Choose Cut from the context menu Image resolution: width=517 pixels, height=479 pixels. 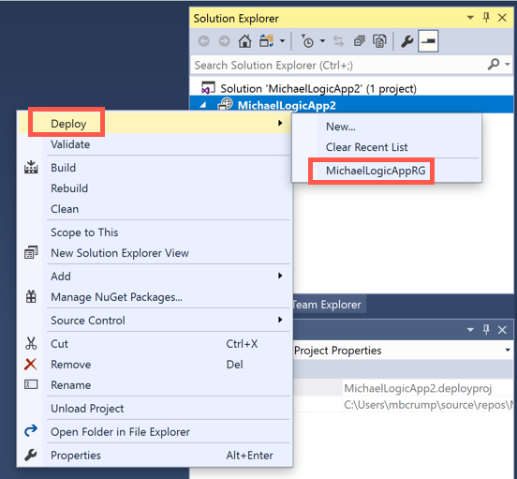155,344
